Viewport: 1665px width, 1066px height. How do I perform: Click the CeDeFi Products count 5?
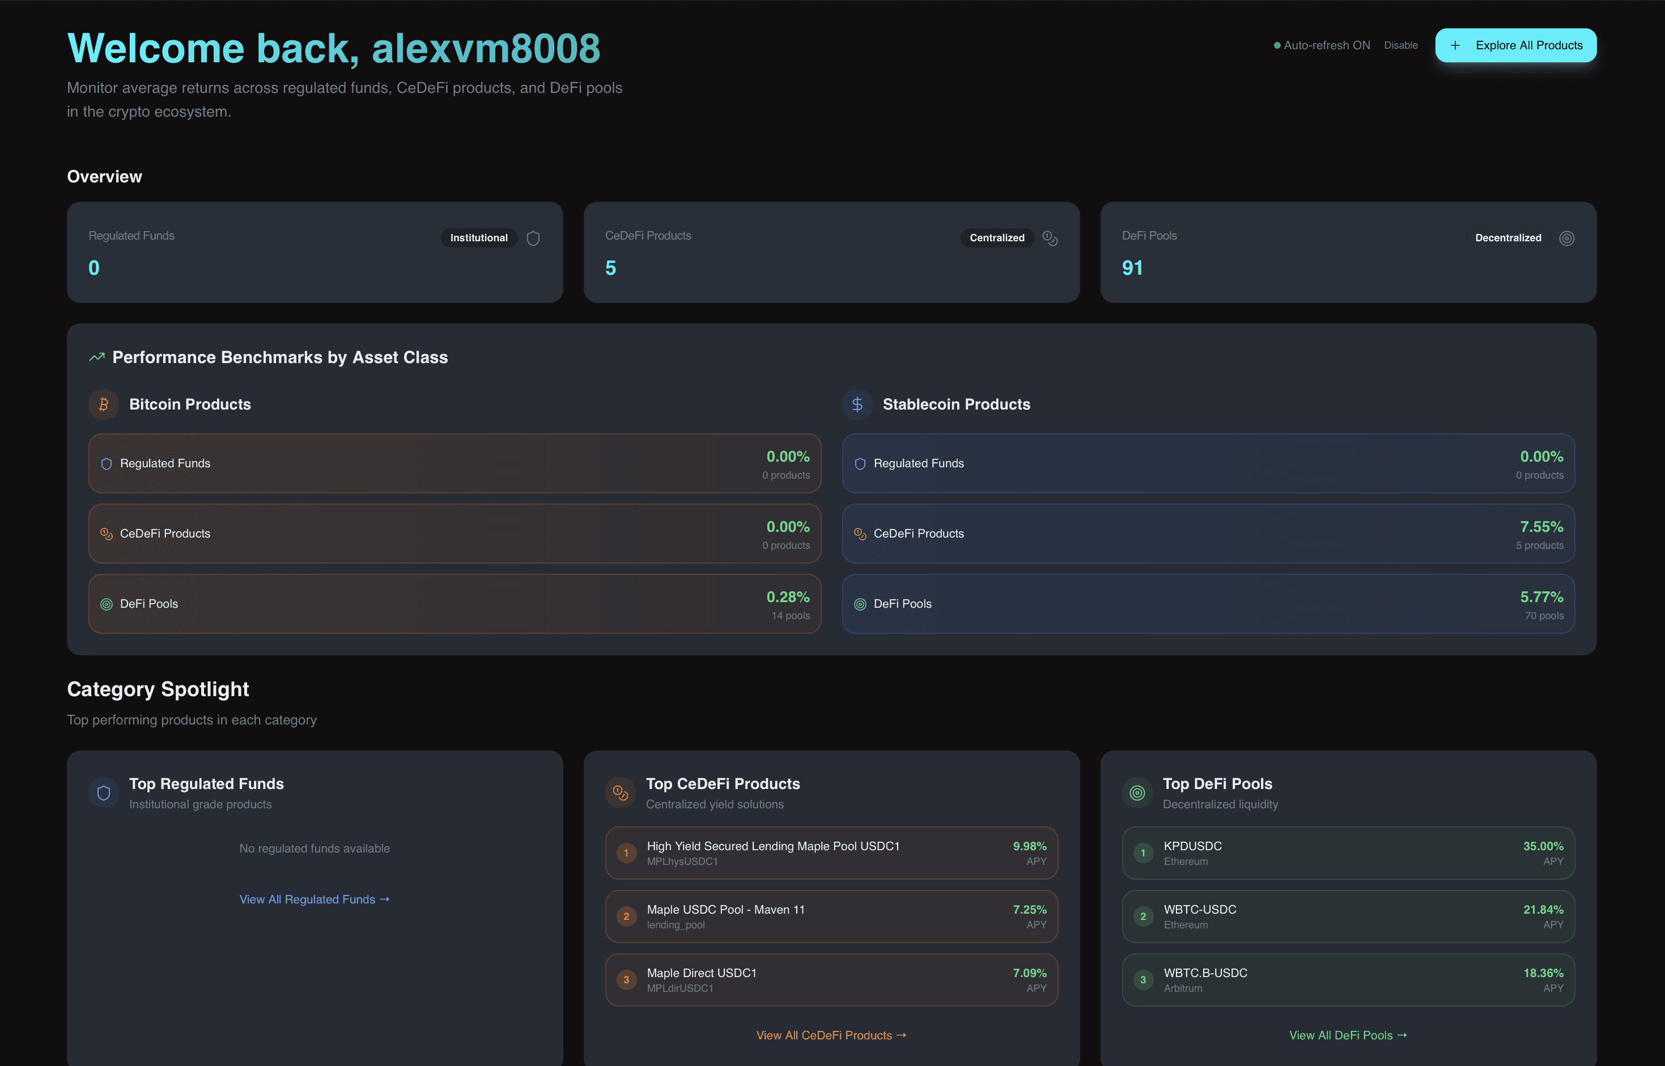610,268
